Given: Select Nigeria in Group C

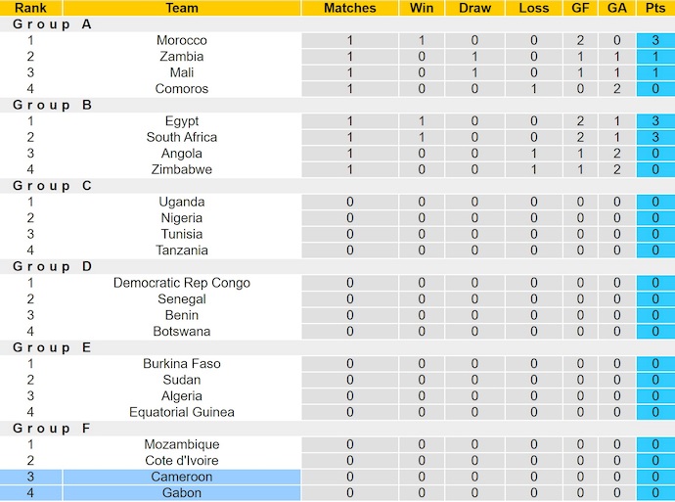Looking at the screenshot, I should pos(182,218).
